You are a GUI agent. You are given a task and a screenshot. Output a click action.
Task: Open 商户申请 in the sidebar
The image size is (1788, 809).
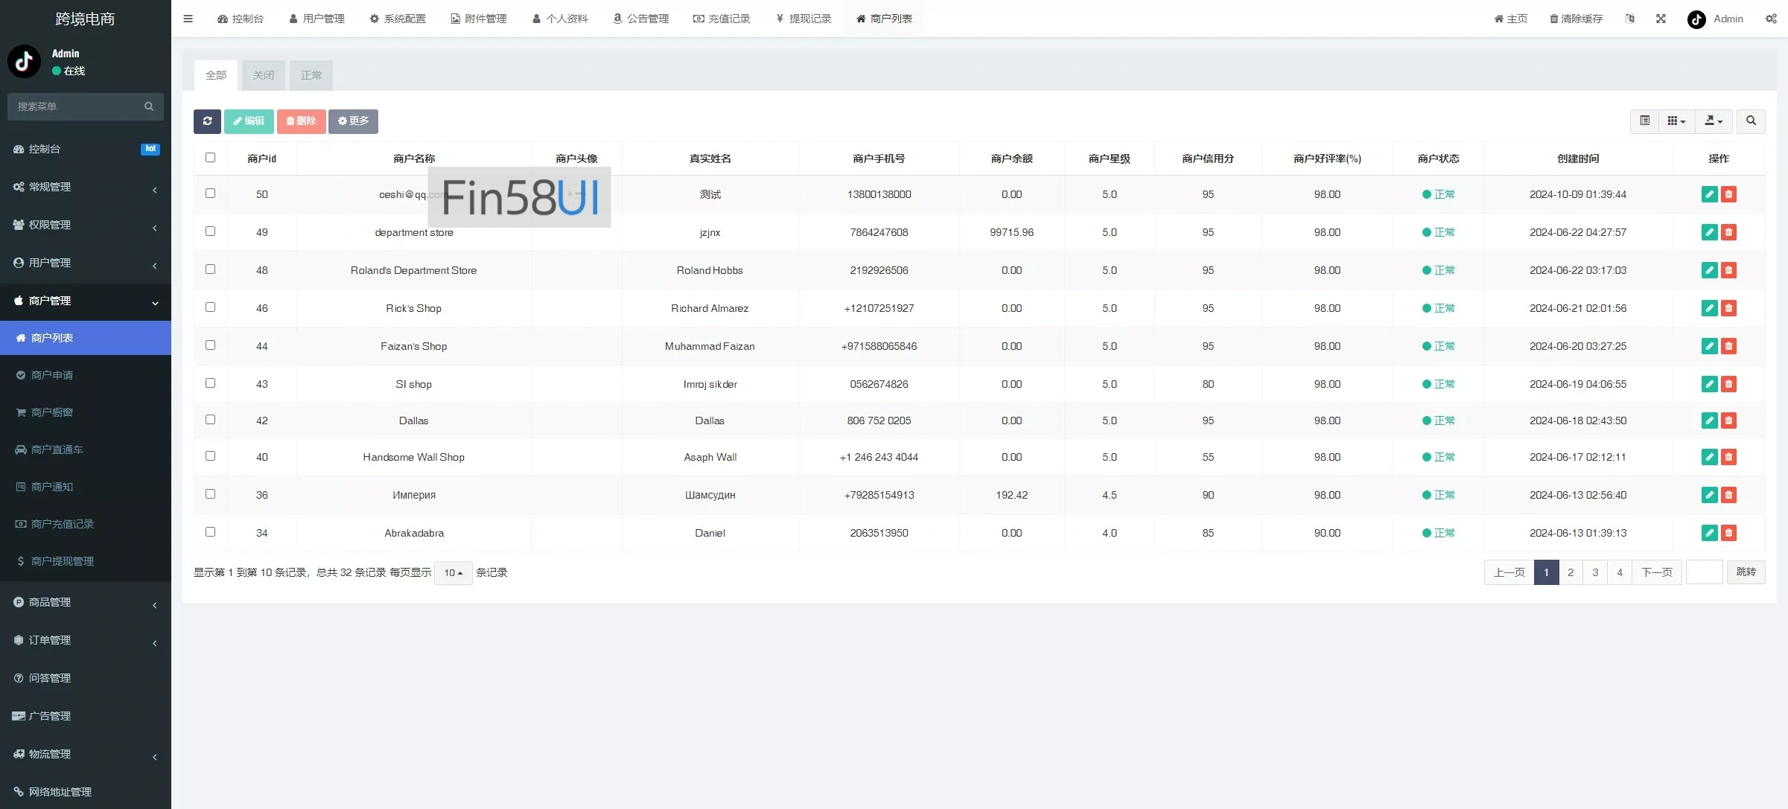(x=52, y=375)
